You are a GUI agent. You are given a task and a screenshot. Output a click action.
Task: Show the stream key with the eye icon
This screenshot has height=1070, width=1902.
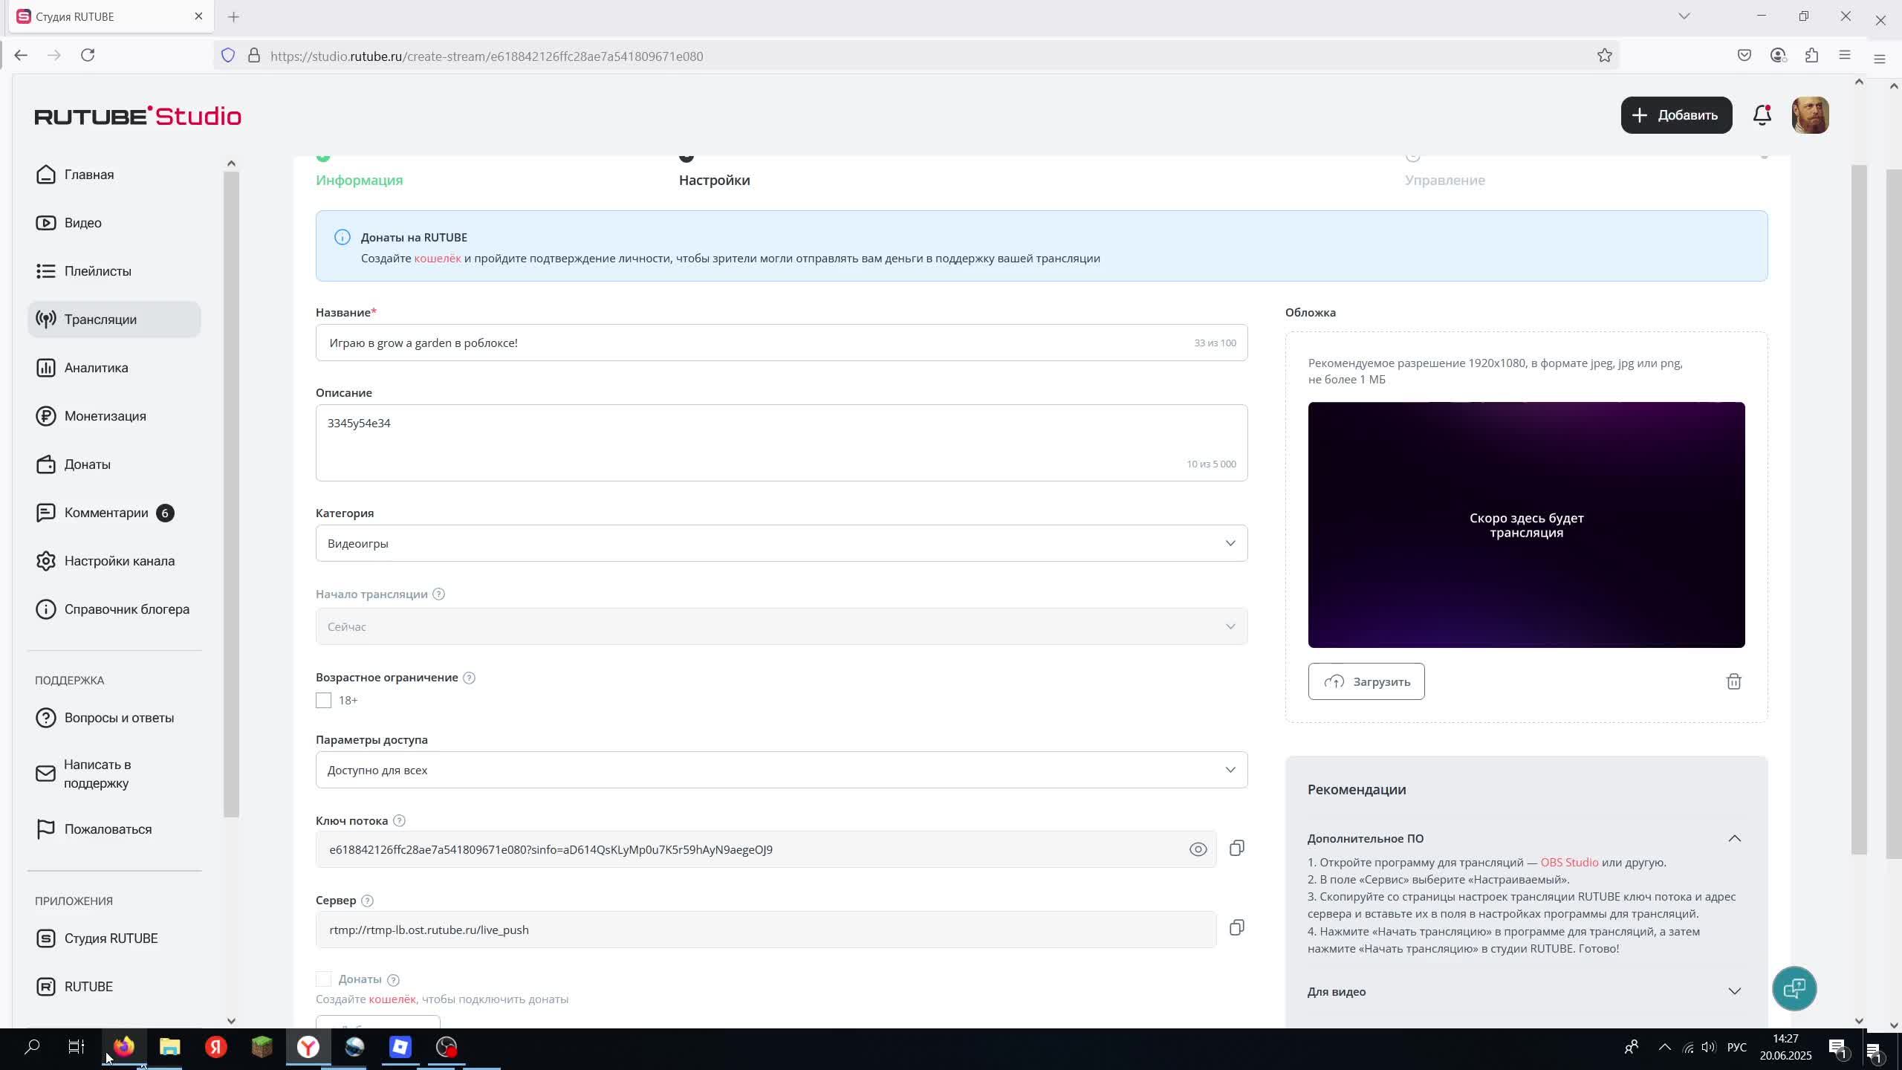coord(1198,849)
